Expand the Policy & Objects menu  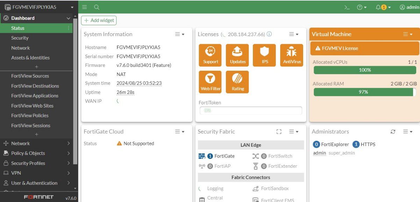coord(36,153)
